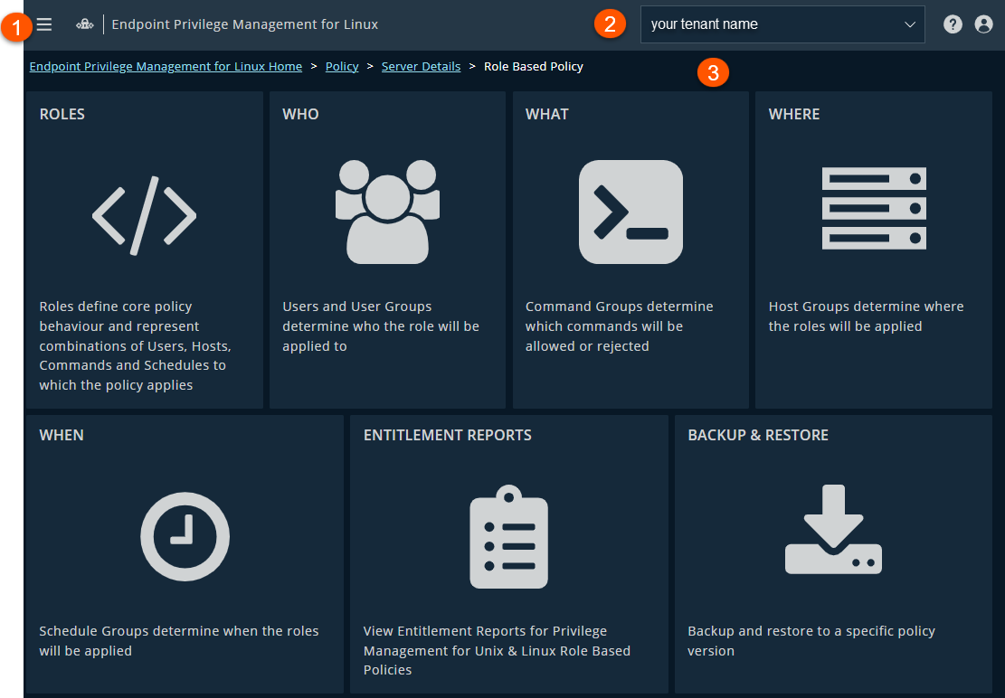Image resolution: width=1005 pixels, height=698 pixels.
Task: Click 'Command Groups determine which commands' description
Action: [x=619, y=326]
